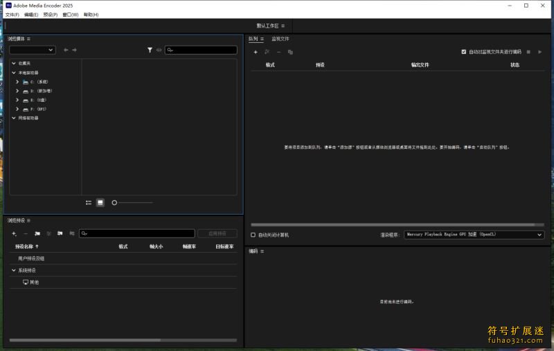This screenshot has width=554, height=351.
Task: Click the add source plus icon in queue panel
Action: pos(256,52)
